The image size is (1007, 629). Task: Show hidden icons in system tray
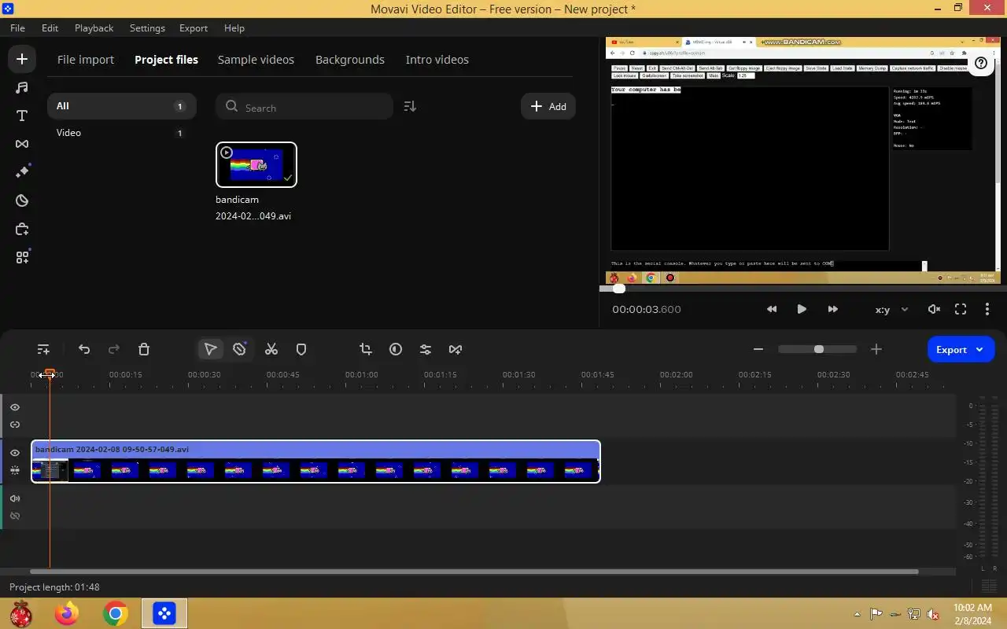(x=857, y=614)
